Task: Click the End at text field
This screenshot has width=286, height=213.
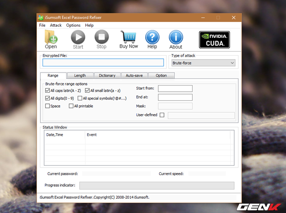Action: (x=175, y=97)
